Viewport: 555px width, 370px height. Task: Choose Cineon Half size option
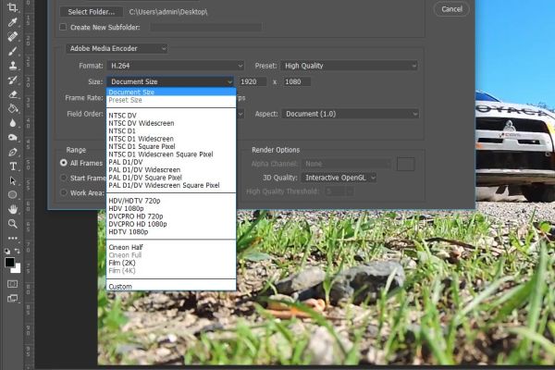(x=171, y=247)
